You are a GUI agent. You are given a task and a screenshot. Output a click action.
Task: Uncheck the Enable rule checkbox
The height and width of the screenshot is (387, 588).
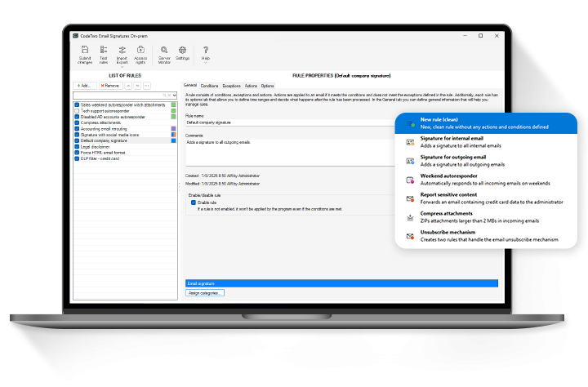pos(194,202)
